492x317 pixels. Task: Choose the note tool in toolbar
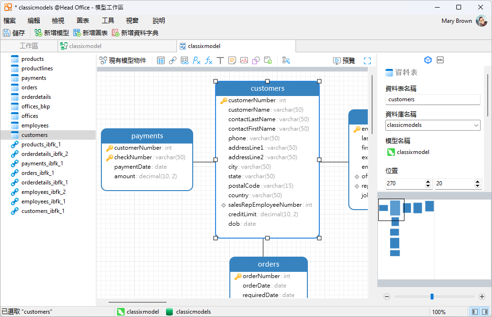click(x=232, y=60)
